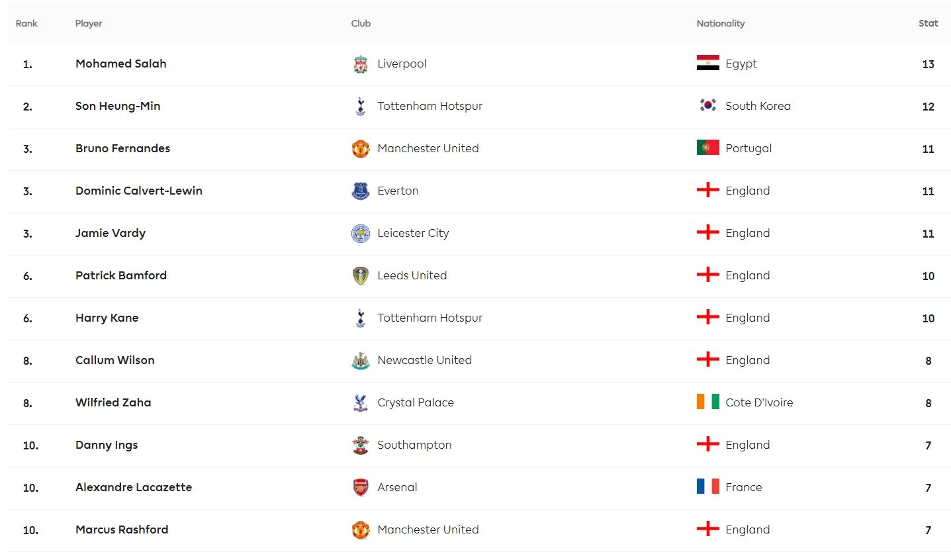Click the Arsenal cannon crest
This screenshot has width=951, height=554.
point(360,488)
